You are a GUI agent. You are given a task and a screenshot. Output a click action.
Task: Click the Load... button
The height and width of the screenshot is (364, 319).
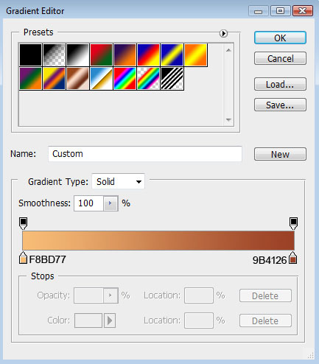[x=280, y=84]
